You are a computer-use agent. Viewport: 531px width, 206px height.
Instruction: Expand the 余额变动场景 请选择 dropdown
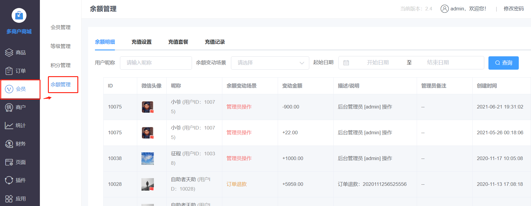(270, 63)
